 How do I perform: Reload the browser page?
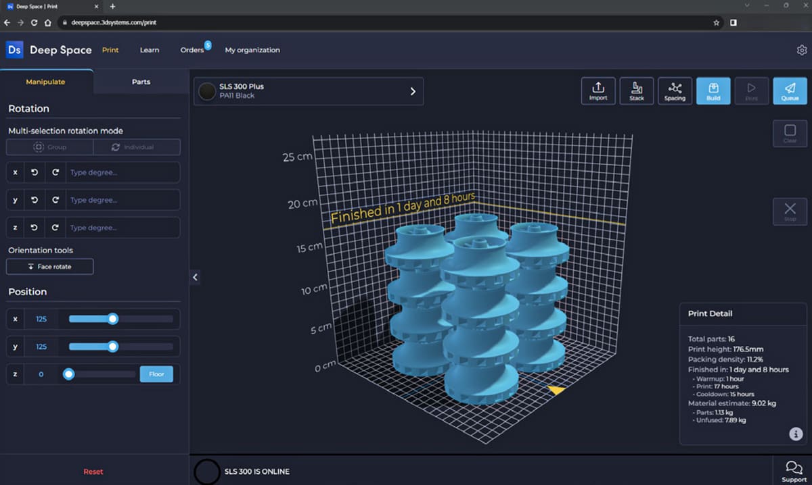click(x=34, y=22)
